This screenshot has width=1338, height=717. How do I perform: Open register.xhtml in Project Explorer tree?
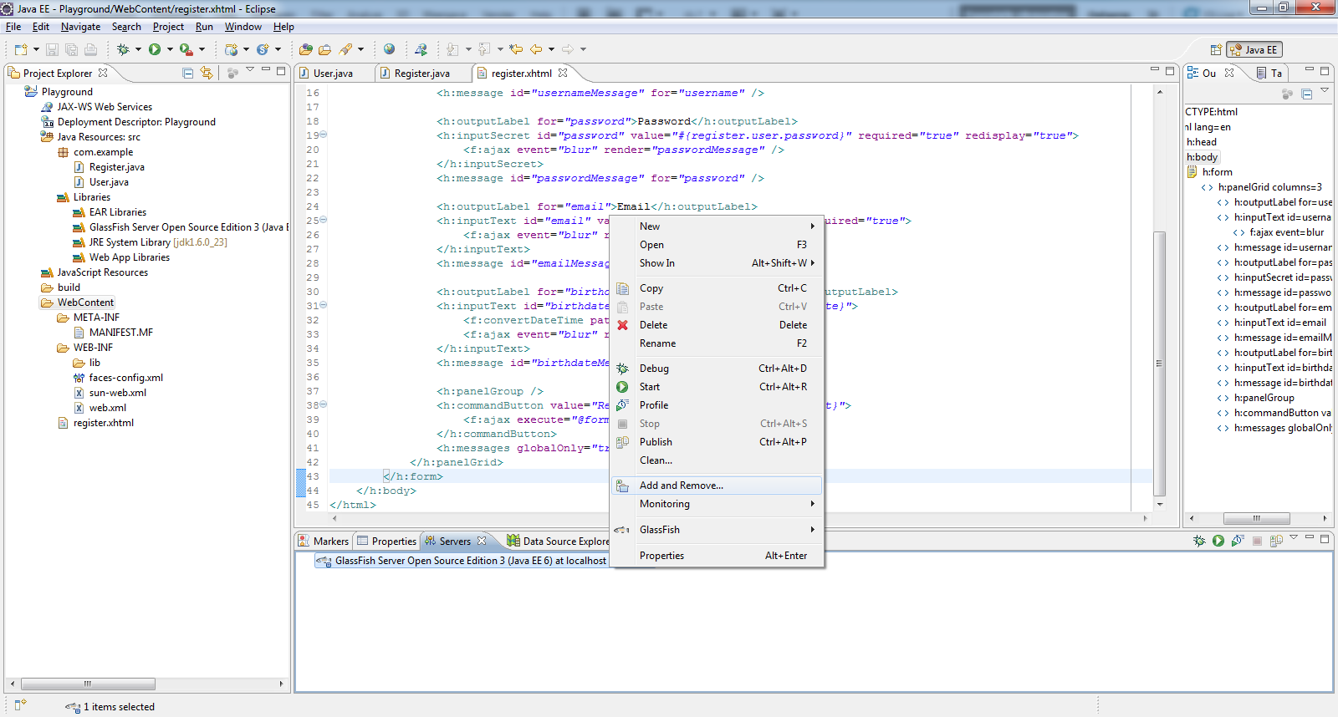[103, 423]
